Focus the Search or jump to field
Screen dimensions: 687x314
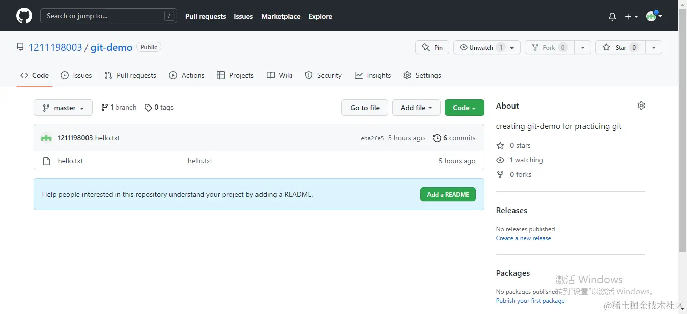coord(109,16)
